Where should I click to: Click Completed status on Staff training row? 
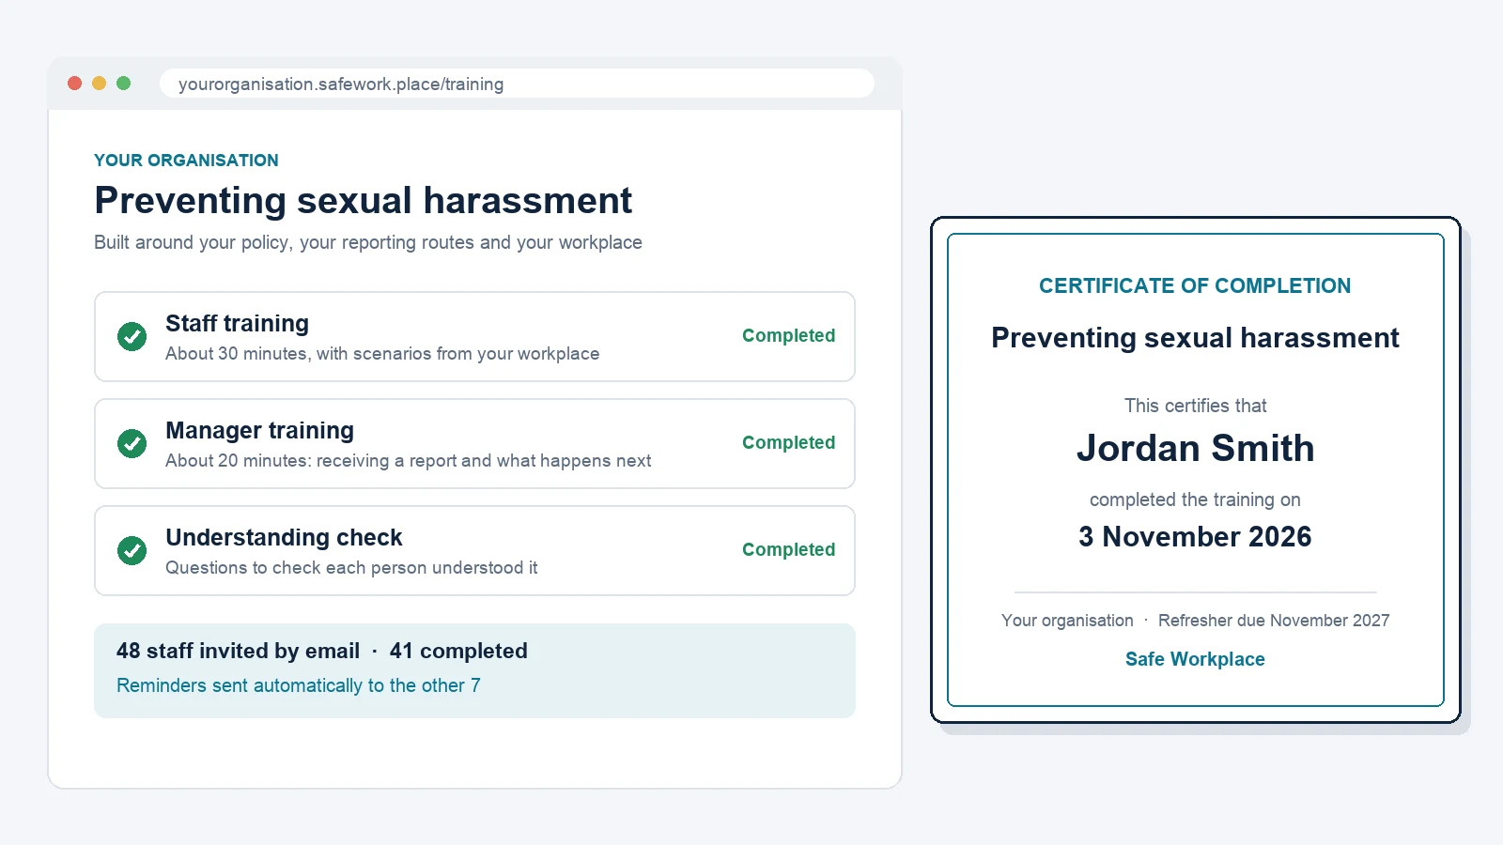[788, 336]
